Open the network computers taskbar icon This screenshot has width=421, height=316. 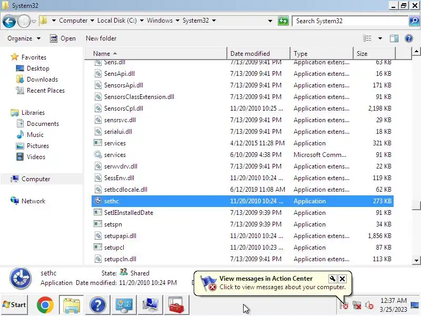(150, 305)
